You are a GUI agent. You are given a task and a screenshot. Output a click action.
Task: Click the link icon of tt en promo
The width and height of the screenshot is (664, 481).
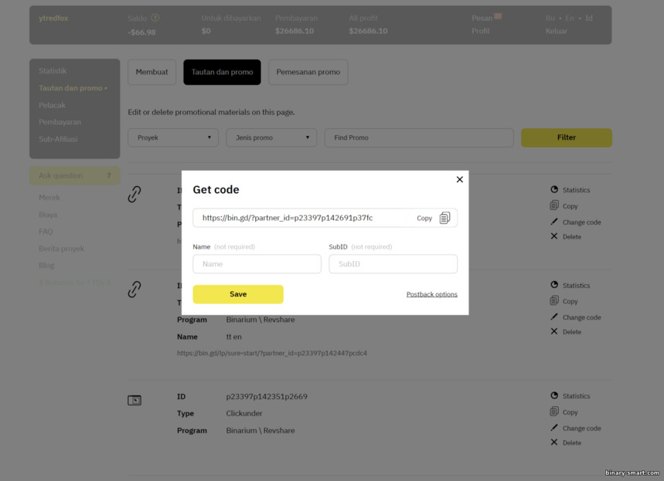pyautogui.click(x=135, y=290)
